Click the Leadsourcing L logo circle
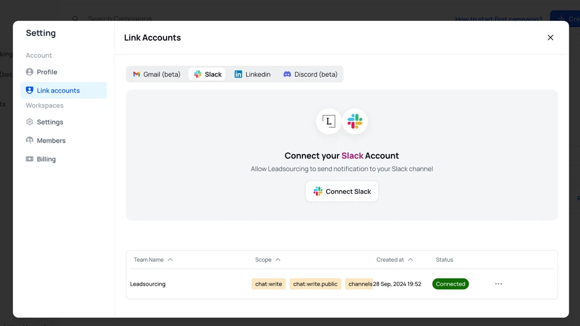 click(x=329, y=121)
